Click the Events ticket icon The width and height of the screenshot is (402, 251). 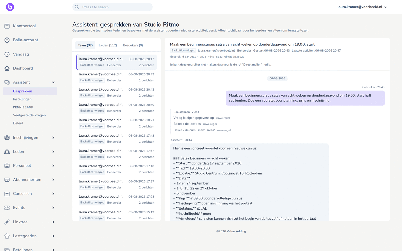pyautogui.click(x=7, y=208)
